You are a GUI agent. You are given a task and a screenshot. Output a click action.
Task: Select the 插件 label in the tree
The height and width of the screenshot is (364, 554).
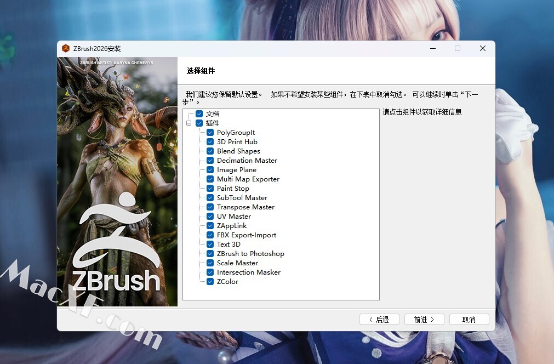213,123
